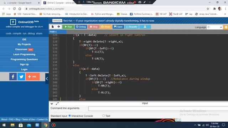Open Microsoft Store from the taskbar

point(21,125)
